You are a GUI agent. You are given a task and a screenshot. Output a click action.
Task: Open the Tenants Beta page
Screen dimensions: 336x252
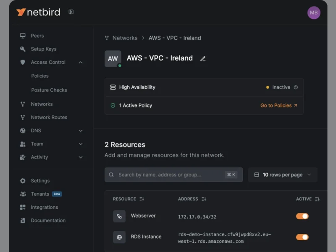coord(40,194)
